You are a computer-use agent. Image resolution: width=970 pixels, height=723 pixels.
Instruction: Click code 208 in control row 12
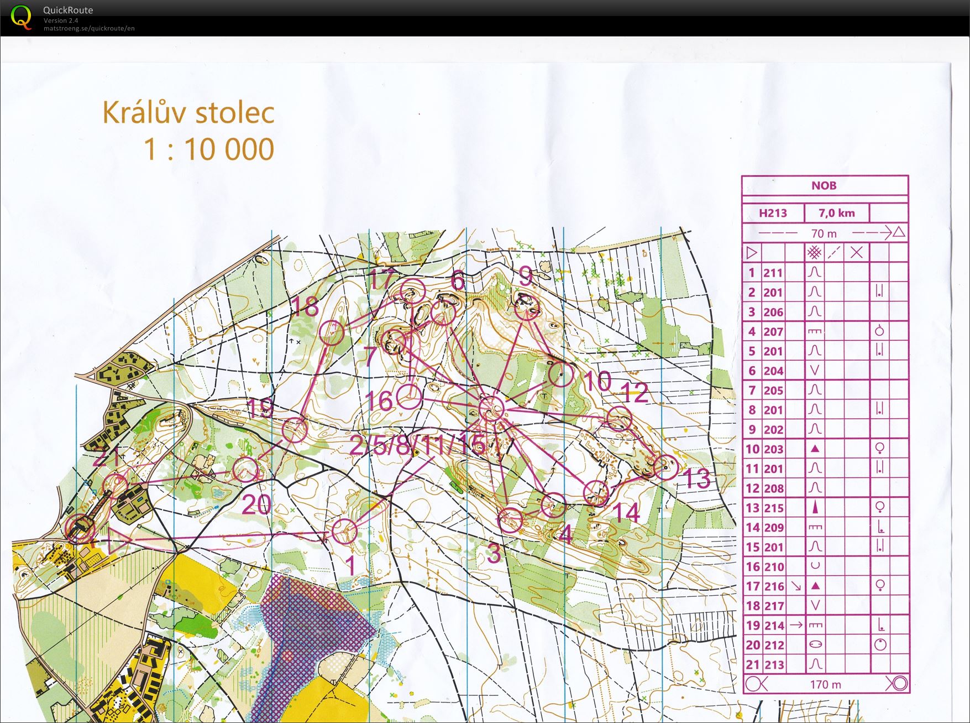[x=773, y=488]
